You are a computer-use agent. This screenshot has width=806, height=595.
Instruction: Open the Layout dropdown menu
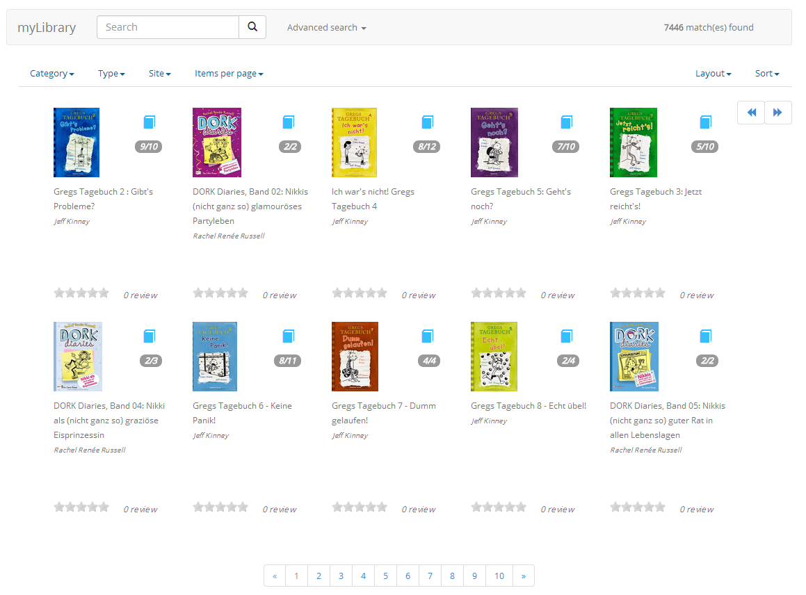(x=713, y=74)
